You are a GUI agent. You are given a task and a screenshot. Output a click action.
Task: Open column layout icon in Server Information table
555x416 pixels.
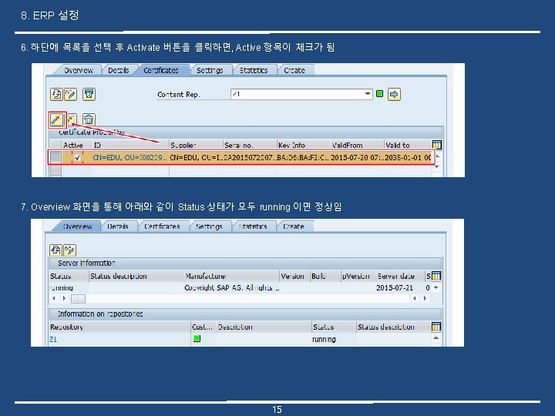436,276
